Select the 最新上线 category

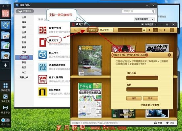(24, 77)
